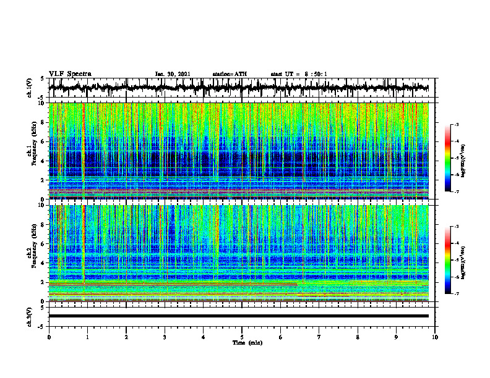
Task: Click time axis tick label "5"
Action: pos(242,337)
